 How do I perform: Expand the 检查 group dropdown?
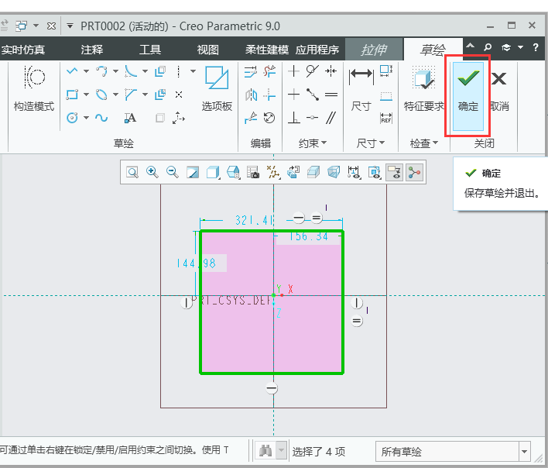click(x=423, y=143)
